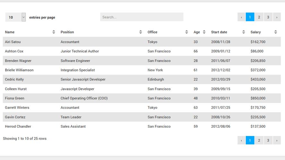This screenshot has width=285, height=160.
Task: Select page 1 in bottom pagination
Action: [x=250, y=140]
